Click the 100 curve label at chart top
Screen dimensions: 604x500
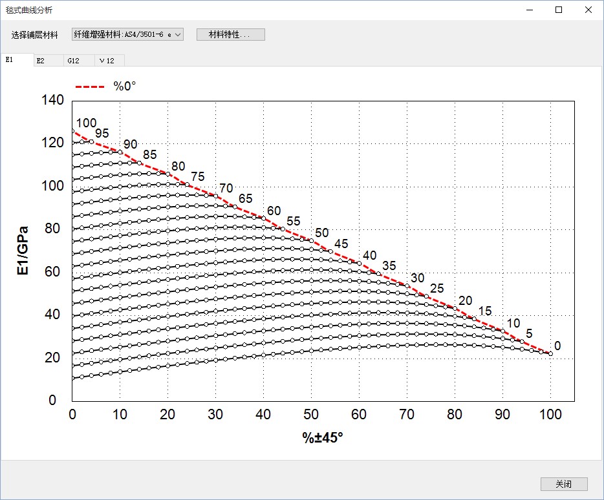click(86, 123)
